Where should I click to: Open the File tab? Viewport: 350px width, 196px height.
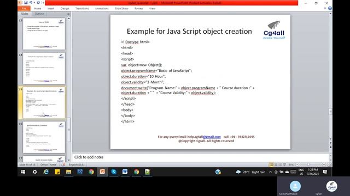coord(24,9)
